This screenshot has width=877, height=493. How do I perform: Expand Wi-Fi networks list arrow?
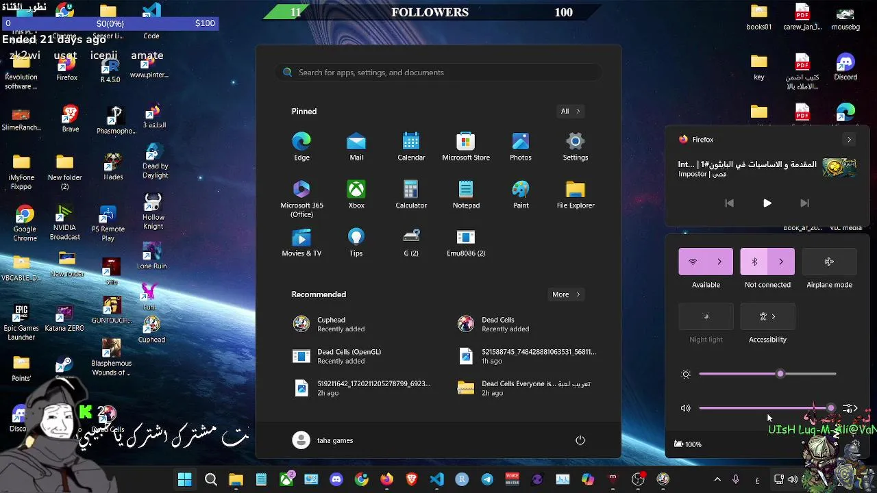(x=719, y=262)
